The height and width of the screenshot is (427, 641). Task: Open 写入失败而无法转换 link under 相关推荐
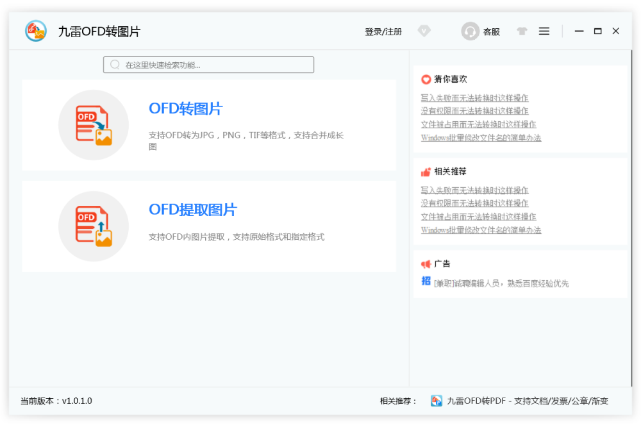pos(474,190)
